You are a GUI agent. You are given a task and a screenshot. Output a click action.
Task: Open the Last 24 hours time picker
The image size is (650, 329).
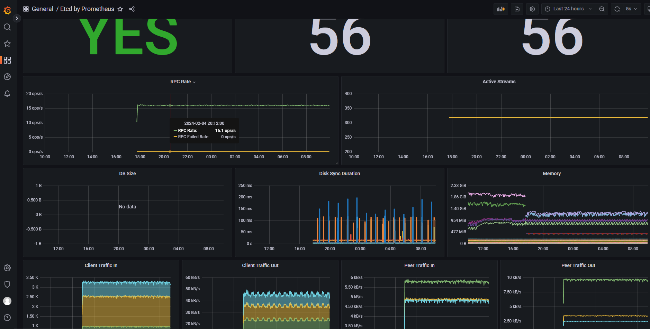pos(568,9)
